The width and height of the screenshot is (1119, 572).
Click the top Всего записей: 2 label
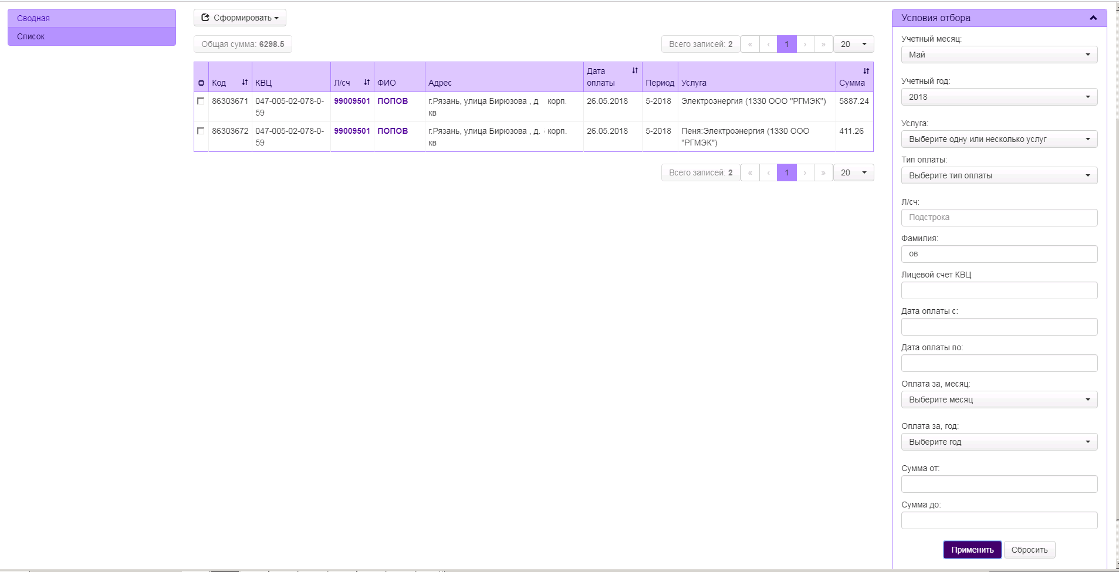(x=701, y=44)
